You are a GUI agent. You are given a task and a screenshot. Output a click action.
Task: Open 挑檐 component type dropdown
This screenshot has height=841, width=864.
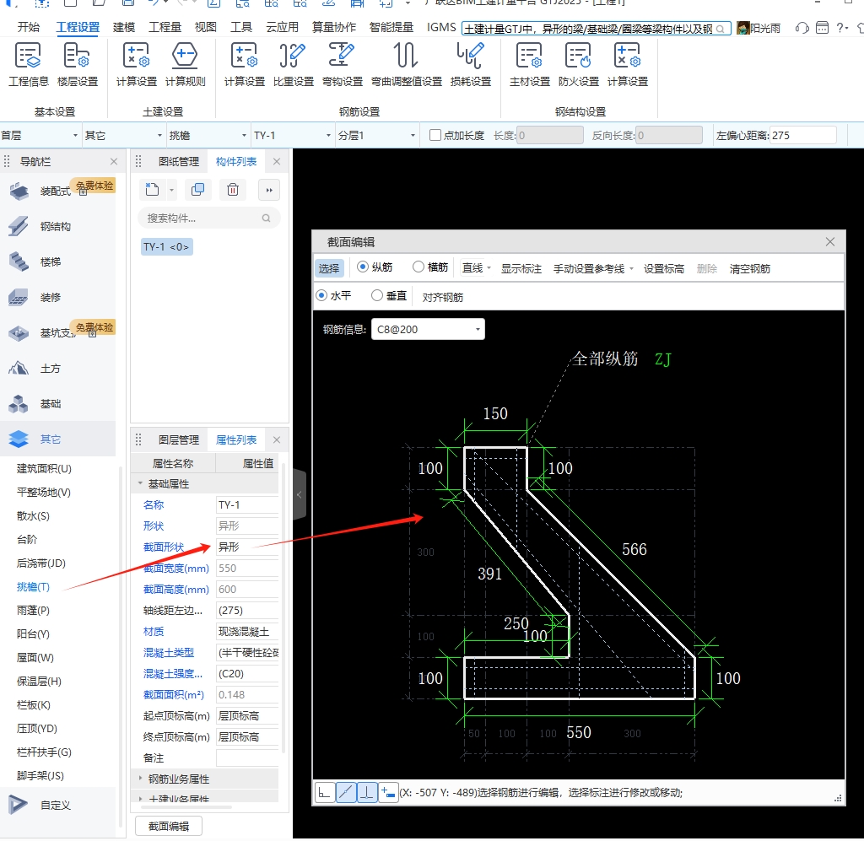pos(208,136)
